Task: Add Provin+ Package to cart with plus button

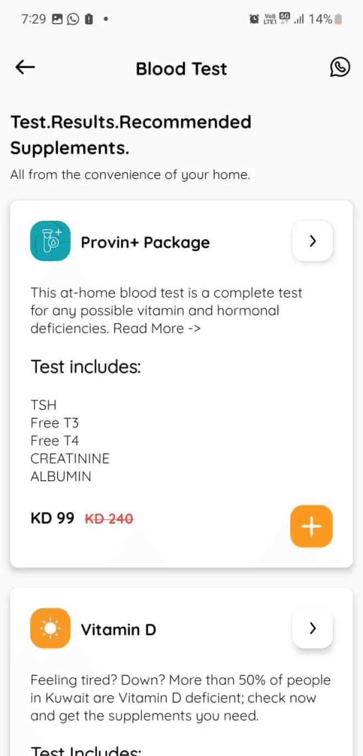Action: click(x=311, y=526)
